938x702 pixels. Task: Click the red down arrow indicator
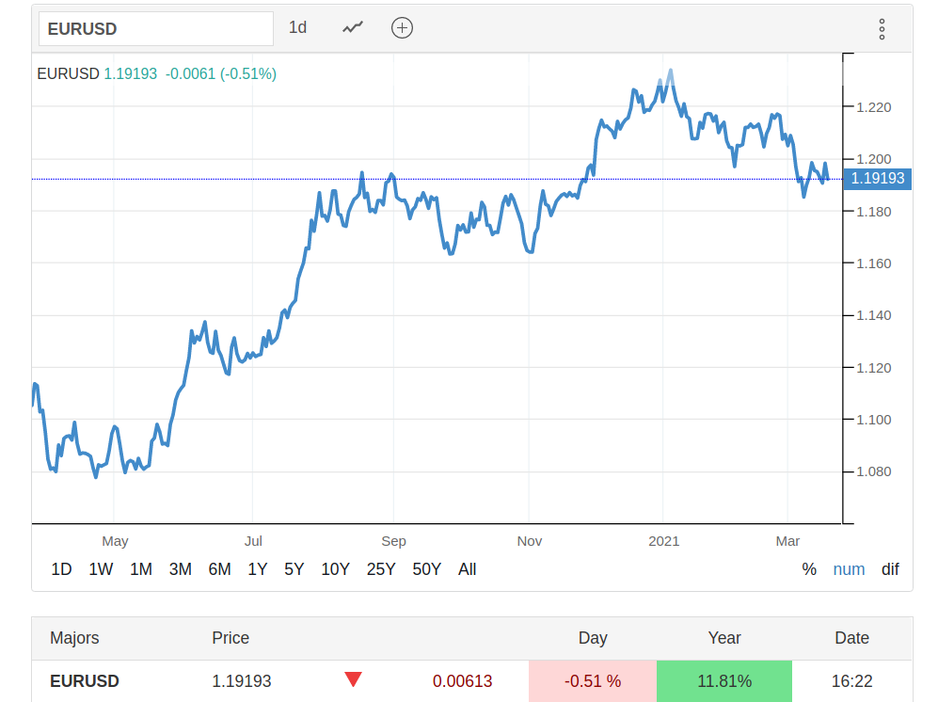353,679
